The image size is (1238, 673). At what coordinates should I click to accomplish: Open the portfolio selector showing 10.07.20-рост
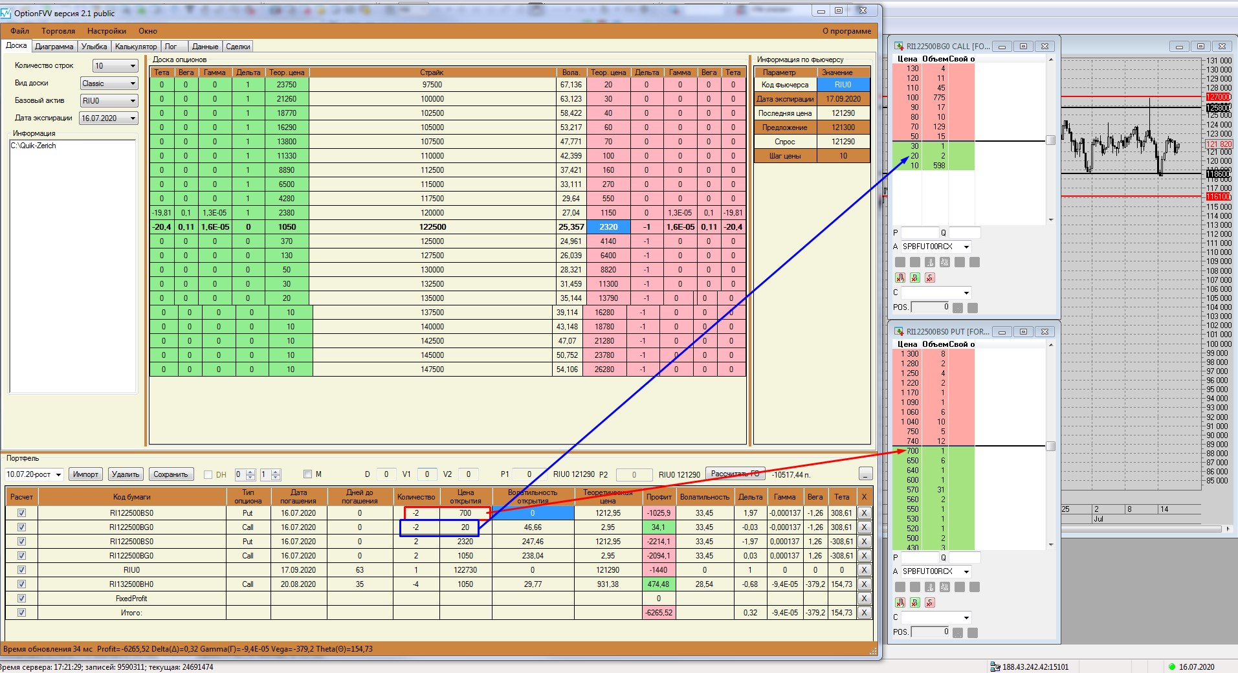coord(34,474)
